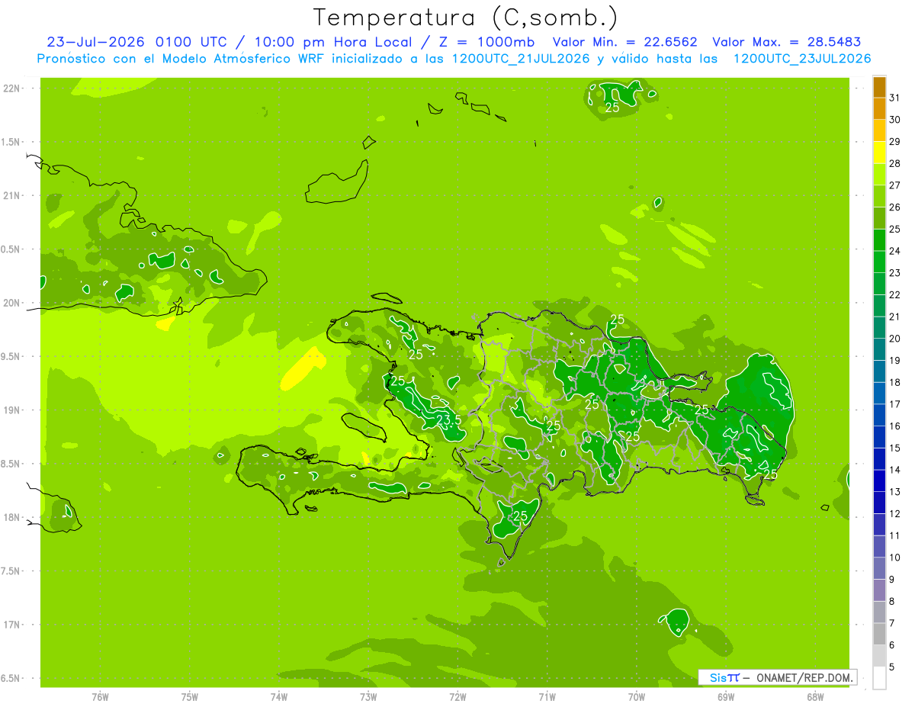This screenshot has width=915, height=707.
Task: Click the '75W' longitude axis label
Action: (190, 696)
